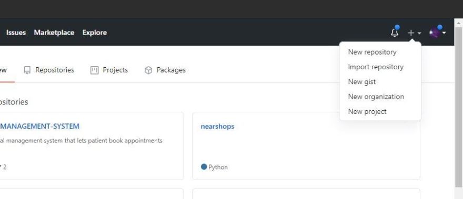Open the MANAGEMENT-SYSTEM repository link
Image resolution: width=463 pixels, height=199 pixels.
tap(39, 126)
